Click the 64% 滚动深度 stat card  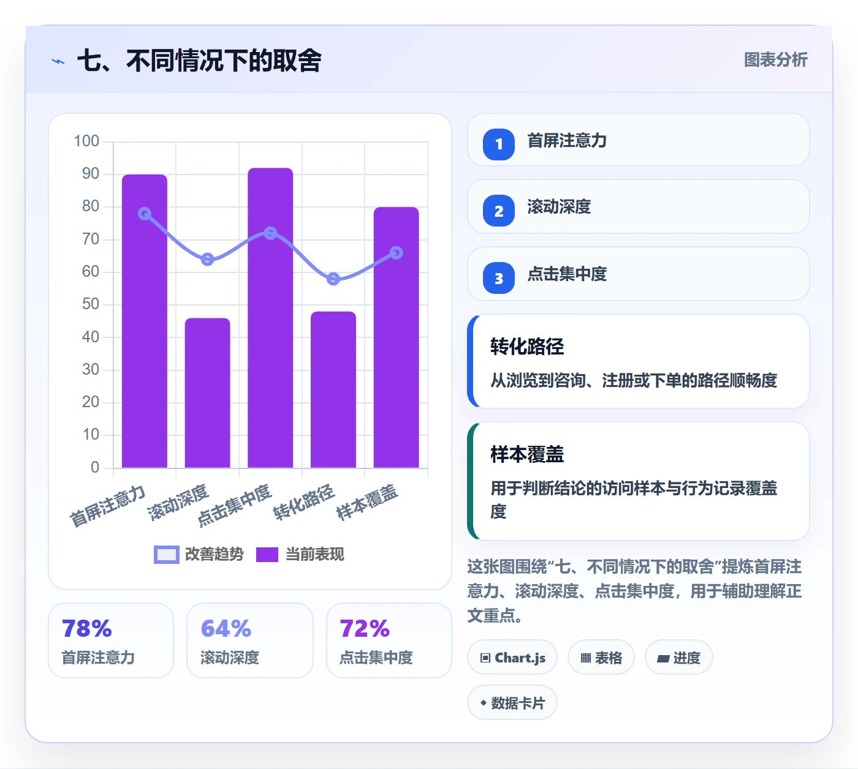click(250, 640)
